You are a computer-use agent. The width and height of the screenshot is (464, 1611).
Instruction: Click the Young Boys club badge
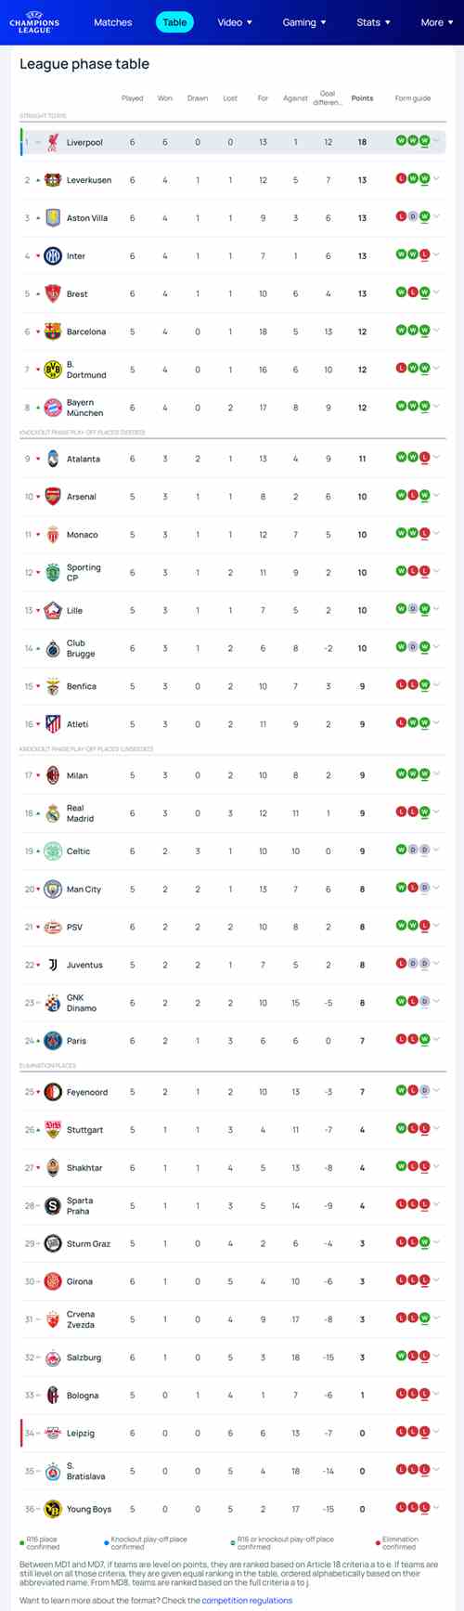tap(53, 1509)
